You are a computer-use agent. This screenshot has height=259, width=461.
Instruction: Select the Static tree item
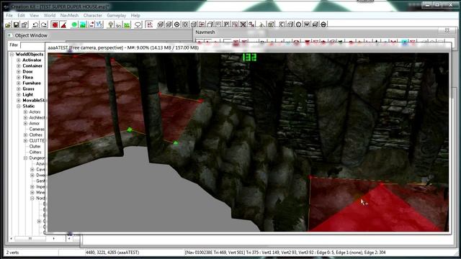tap(29, 106)
